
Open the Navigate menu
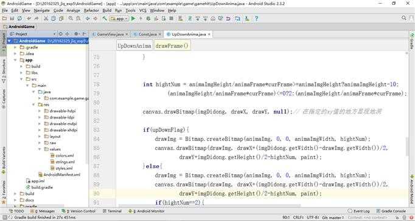[42, 10]
